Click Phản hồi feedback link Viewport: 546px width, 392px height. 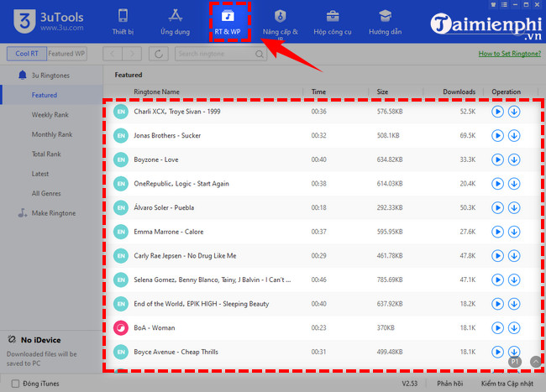coord(450,384)
